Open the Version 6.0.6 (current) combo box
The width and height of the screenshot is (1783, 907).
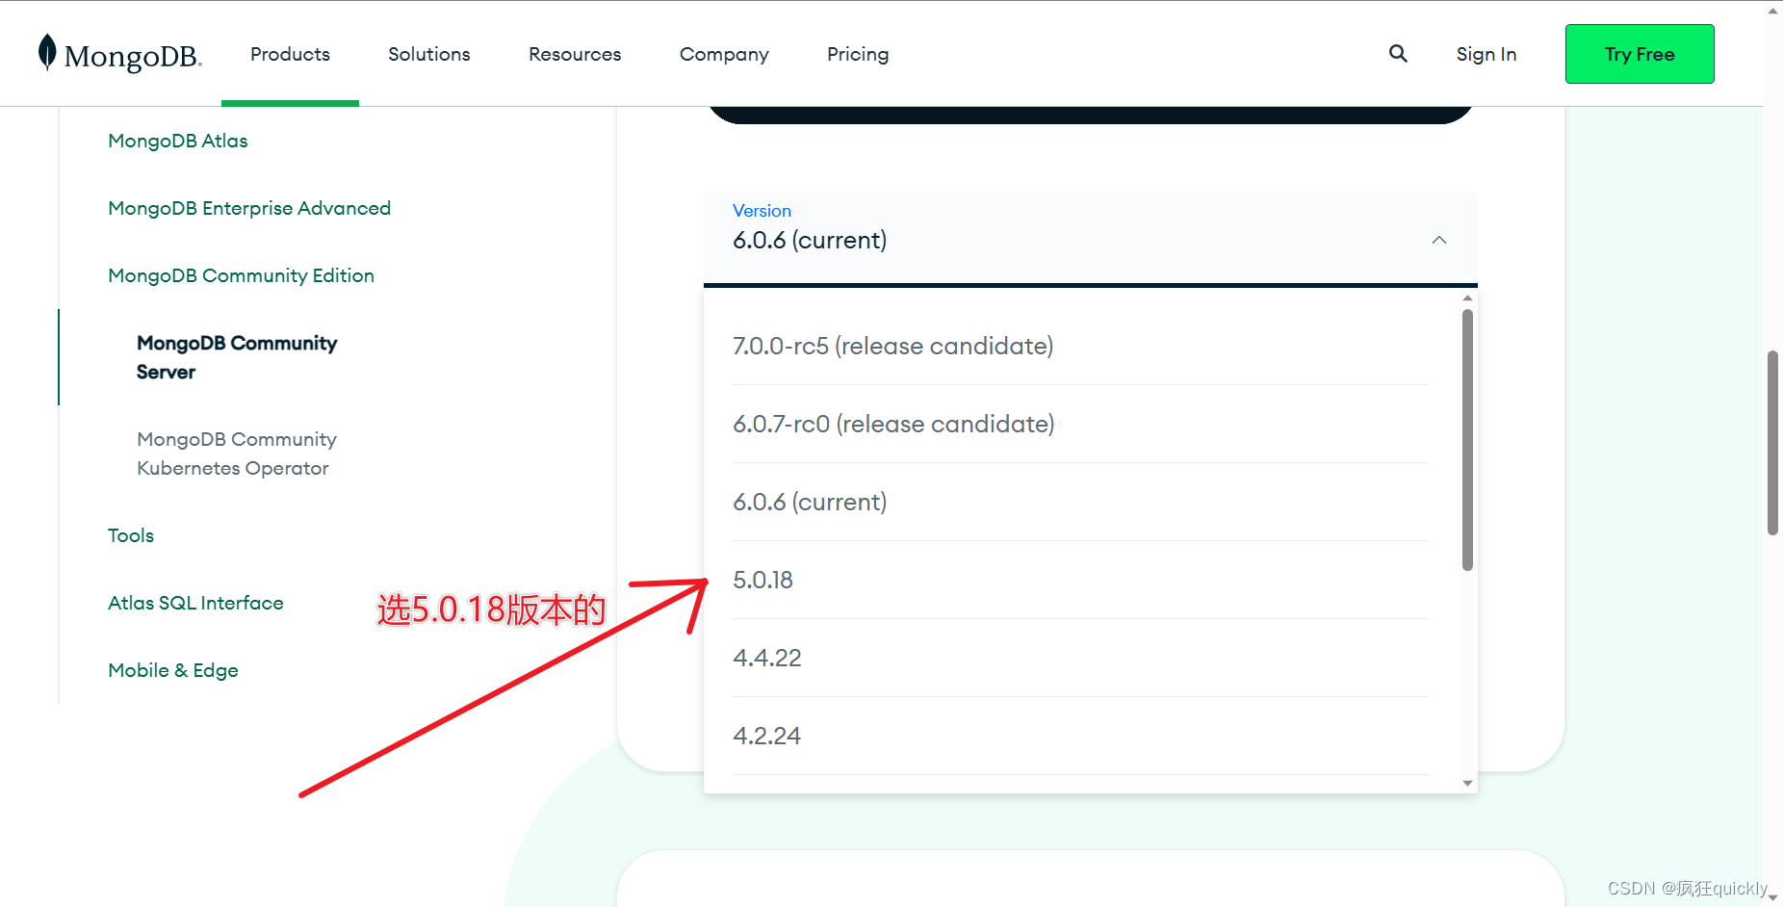coord(1091,239)
